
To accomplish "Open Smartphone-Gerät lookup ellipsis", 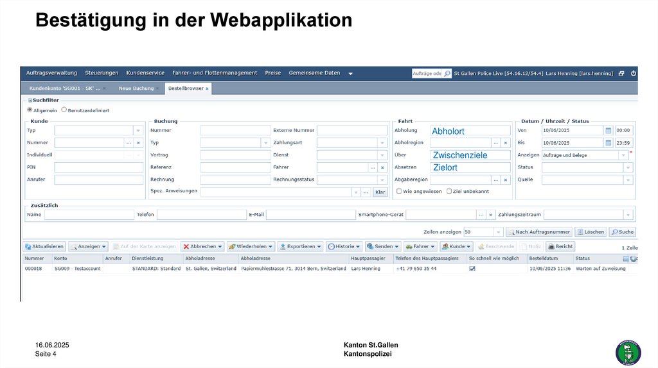I will point(481,215).
